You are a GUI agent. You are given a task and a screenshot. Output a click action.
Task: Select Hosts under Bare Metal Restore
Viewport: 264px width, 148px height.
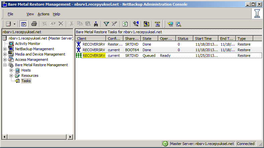[x=26, y=70]
